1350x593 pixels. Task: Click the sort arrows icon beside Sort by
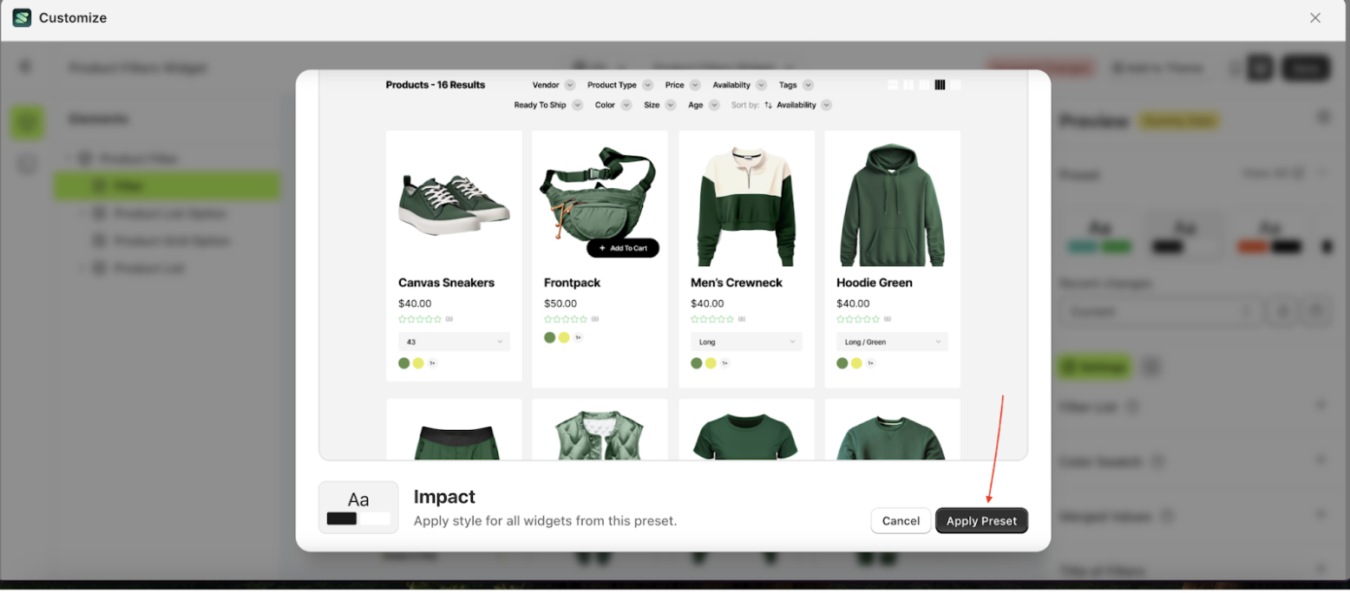pyautogui.click(x=768, y=105)
